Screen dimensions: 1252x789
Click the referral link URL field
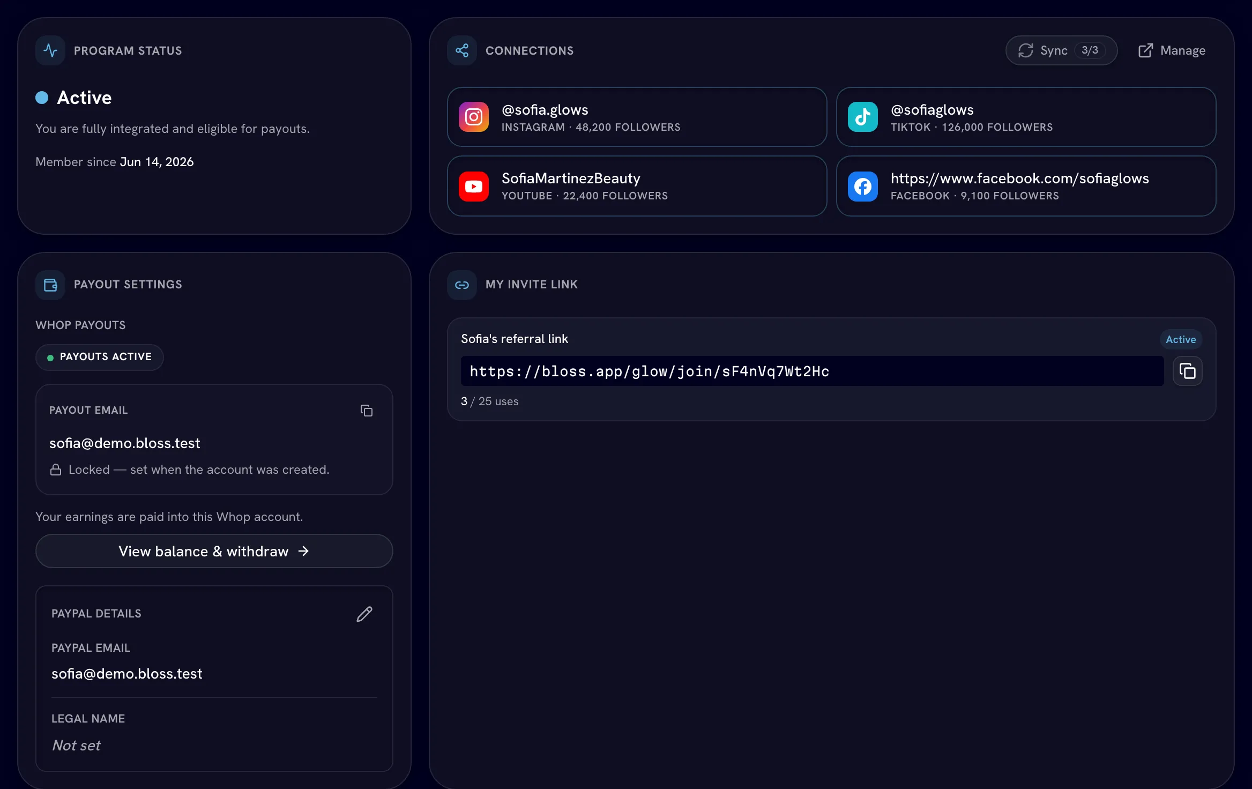tap(813, 371)
